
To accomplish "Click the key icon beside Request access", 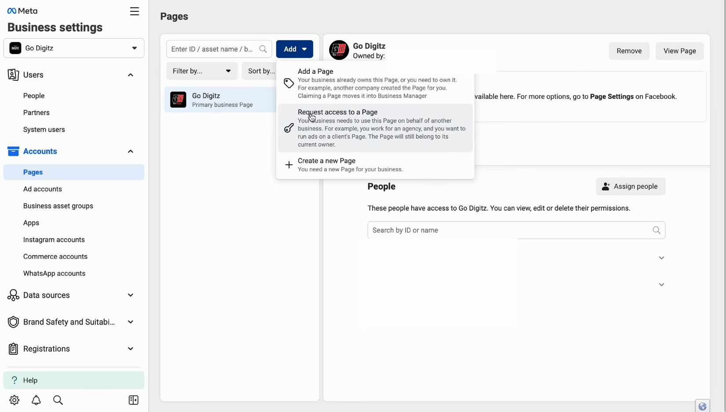I will click(x=289, y=128).
